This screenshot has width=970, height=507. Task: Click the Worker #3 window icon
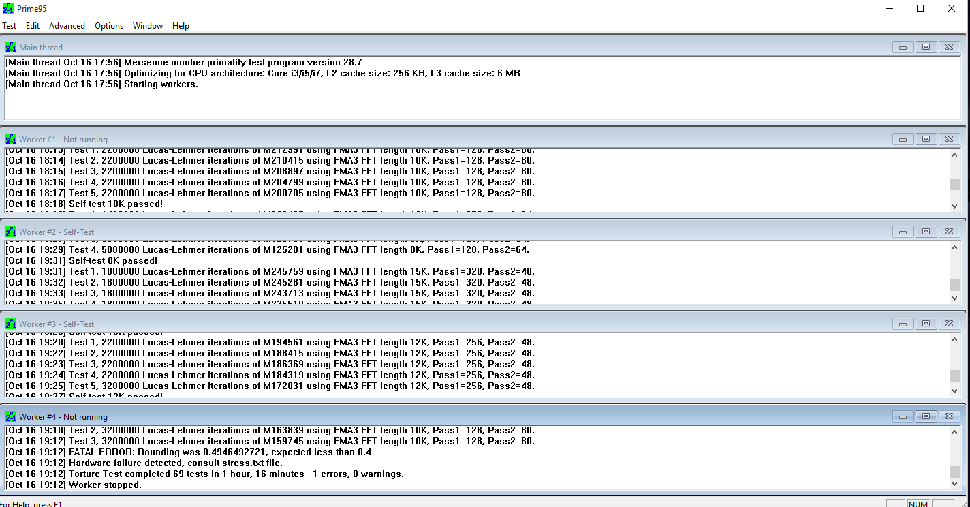[x=11, y=324]
